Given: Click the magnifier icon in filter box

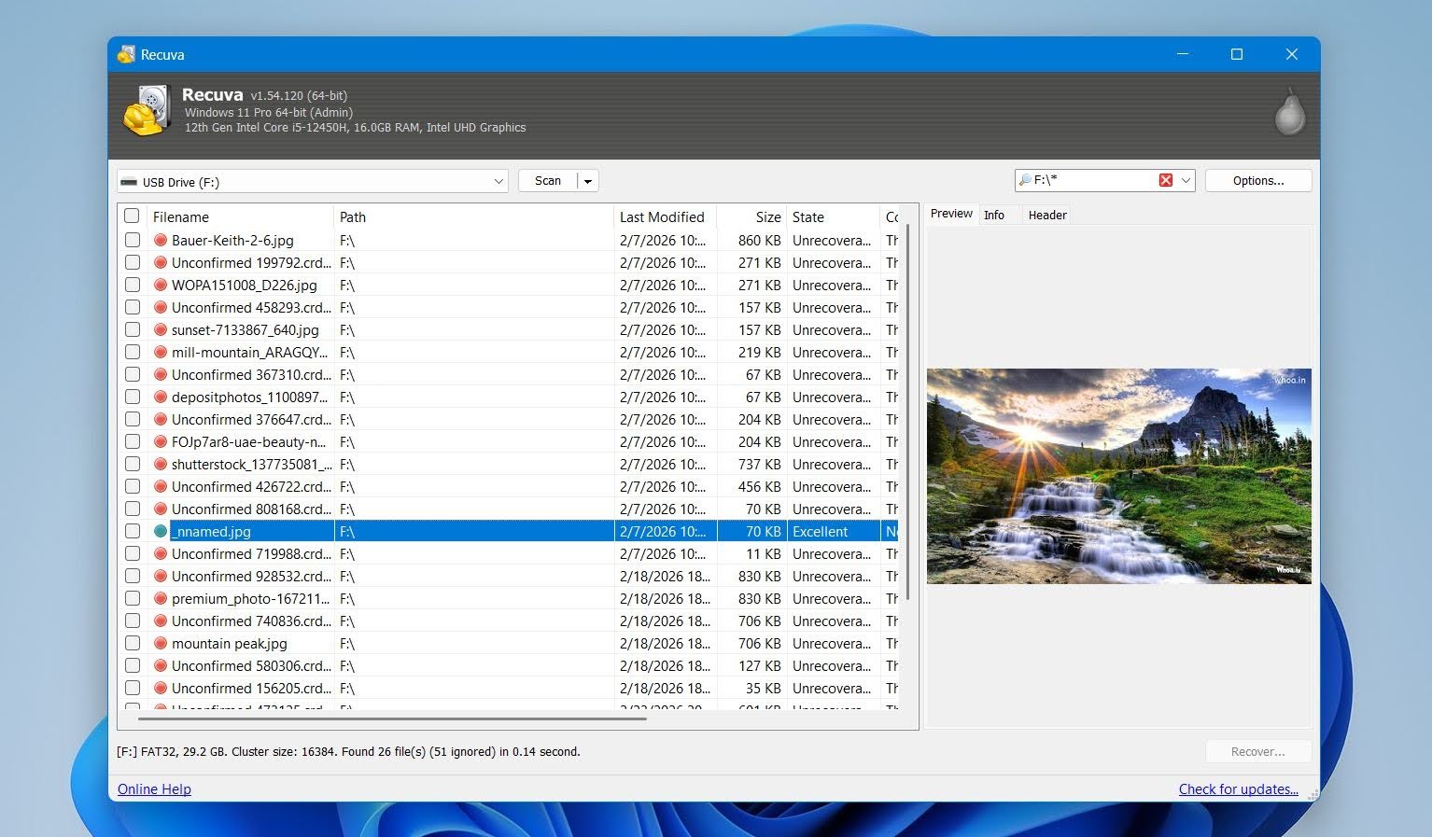Looking at the screenshot, I should (x=1026, y=180).
